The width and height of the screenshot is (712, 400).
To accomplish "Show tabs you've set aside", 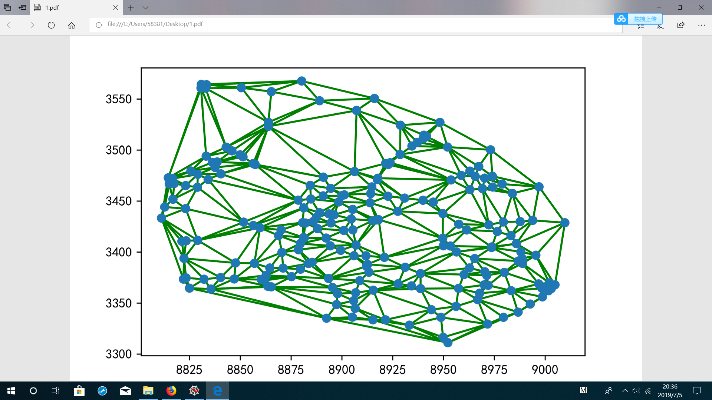I will (x=7, y=7).
